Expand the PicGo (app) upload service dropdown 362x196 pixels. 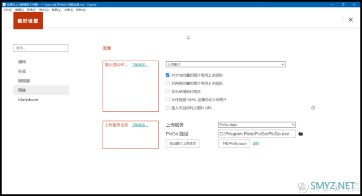(x=257, y=125)
